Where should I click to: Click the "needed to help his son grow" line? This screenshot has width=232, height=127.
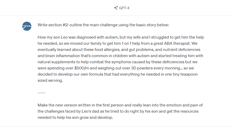coord(75,117)
